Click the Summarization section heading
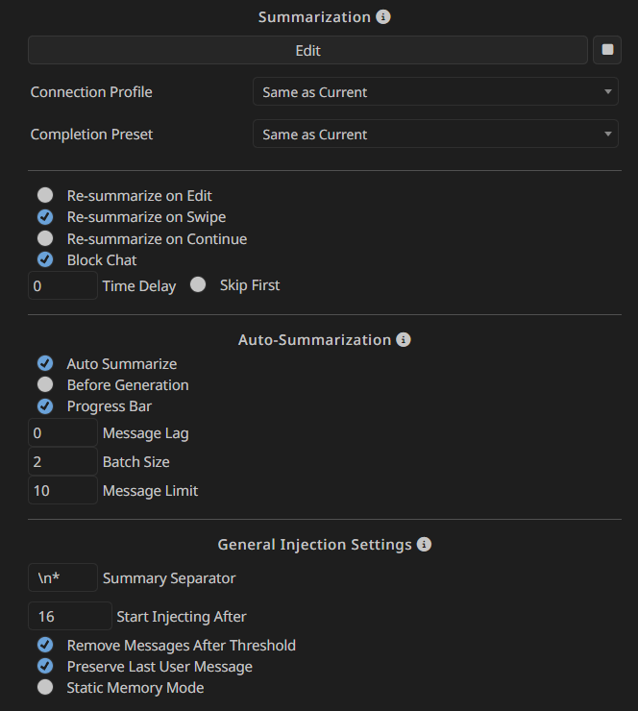 (314, 17)
